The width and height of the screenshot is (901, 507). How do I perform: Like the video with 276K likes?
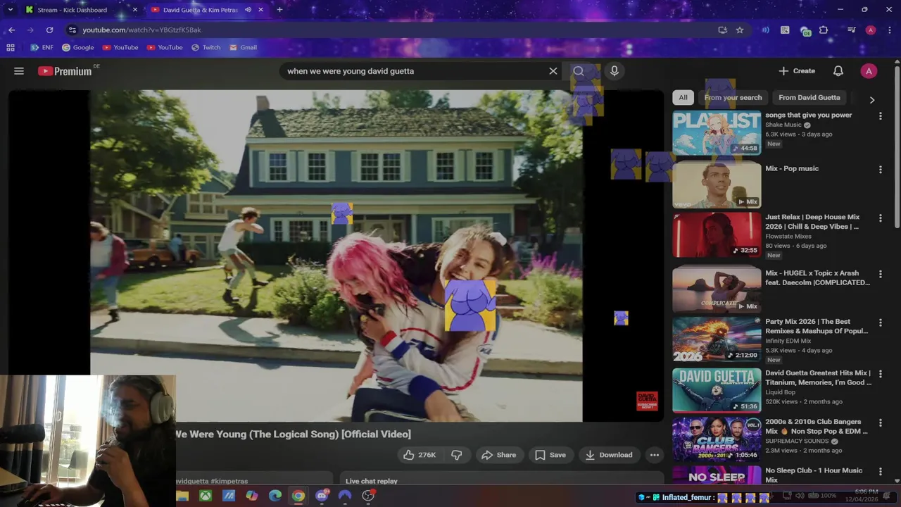[420, 455]
